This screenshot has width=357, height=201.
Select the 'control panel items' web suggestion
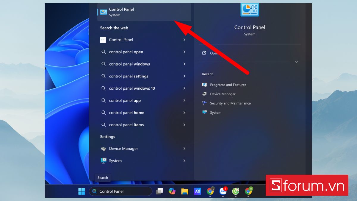pyautogui.click(x=144, y=125)
